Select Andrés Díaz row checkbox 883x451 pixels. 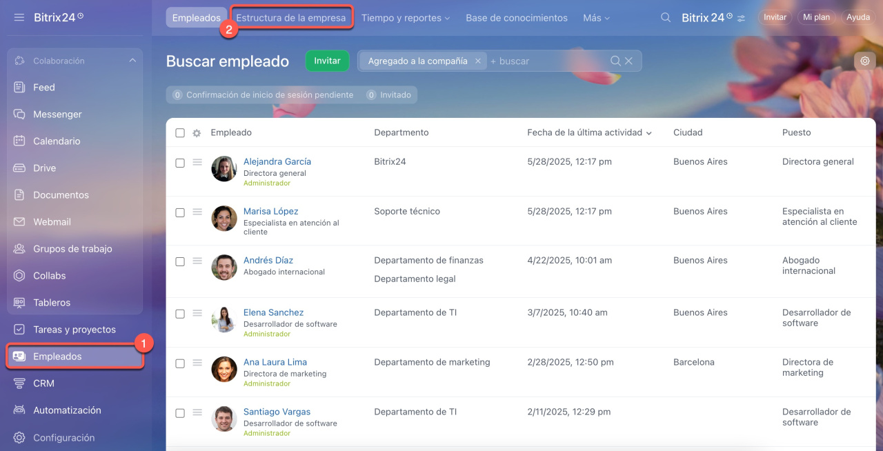180,262
